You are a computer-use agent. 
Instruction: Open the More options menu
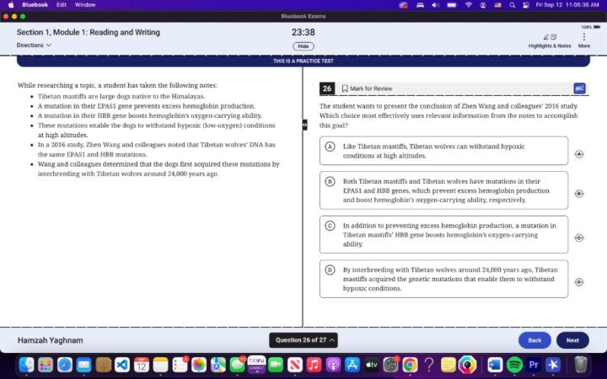583,40
